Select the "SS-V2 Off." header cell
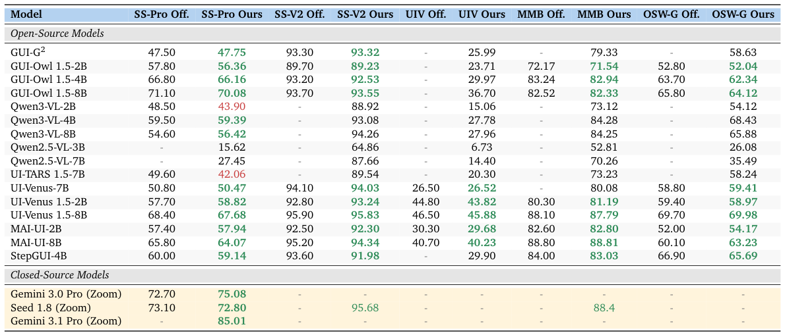The width and height of the screenshot is (785, 335). click(300, 14)
